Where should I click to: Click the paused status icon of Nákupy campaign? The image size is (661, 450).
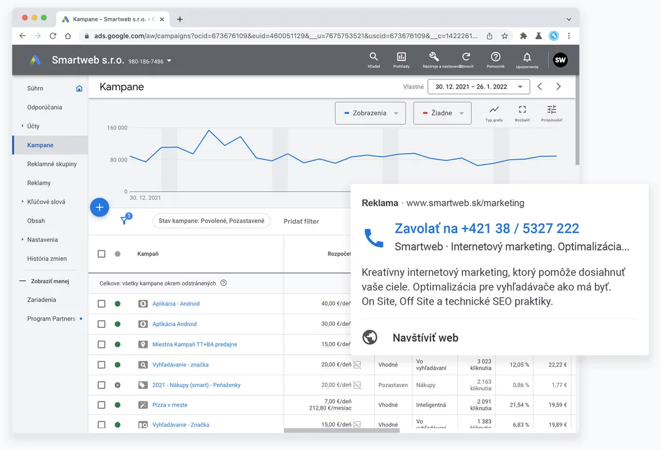(118, 385)
